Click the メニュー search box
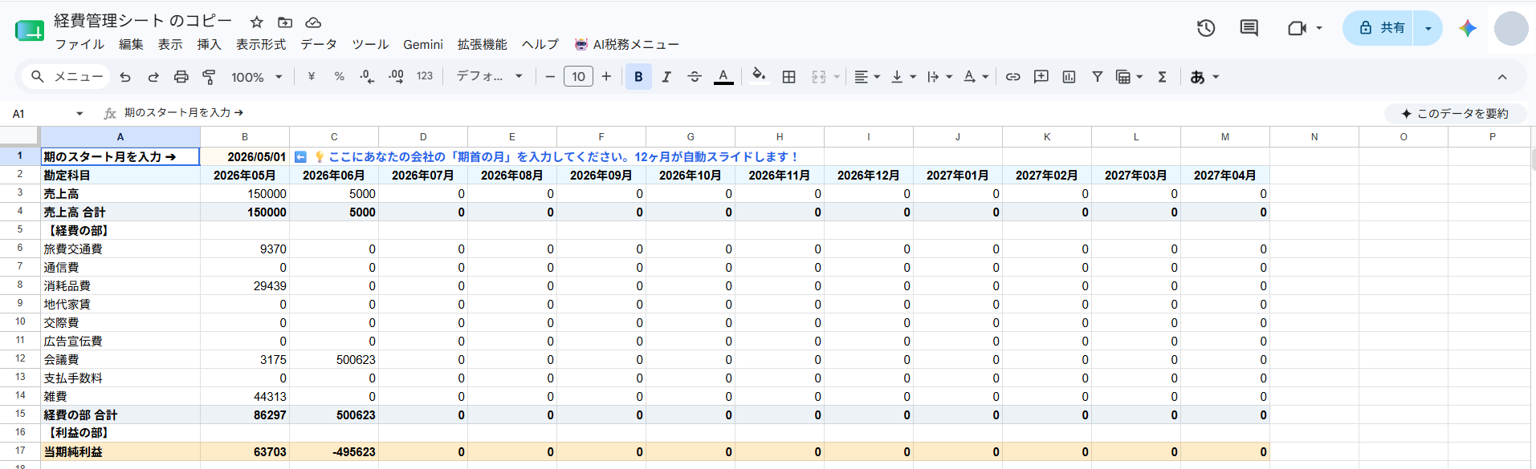The image size is (1536, 469). click(x=67, y=77)
